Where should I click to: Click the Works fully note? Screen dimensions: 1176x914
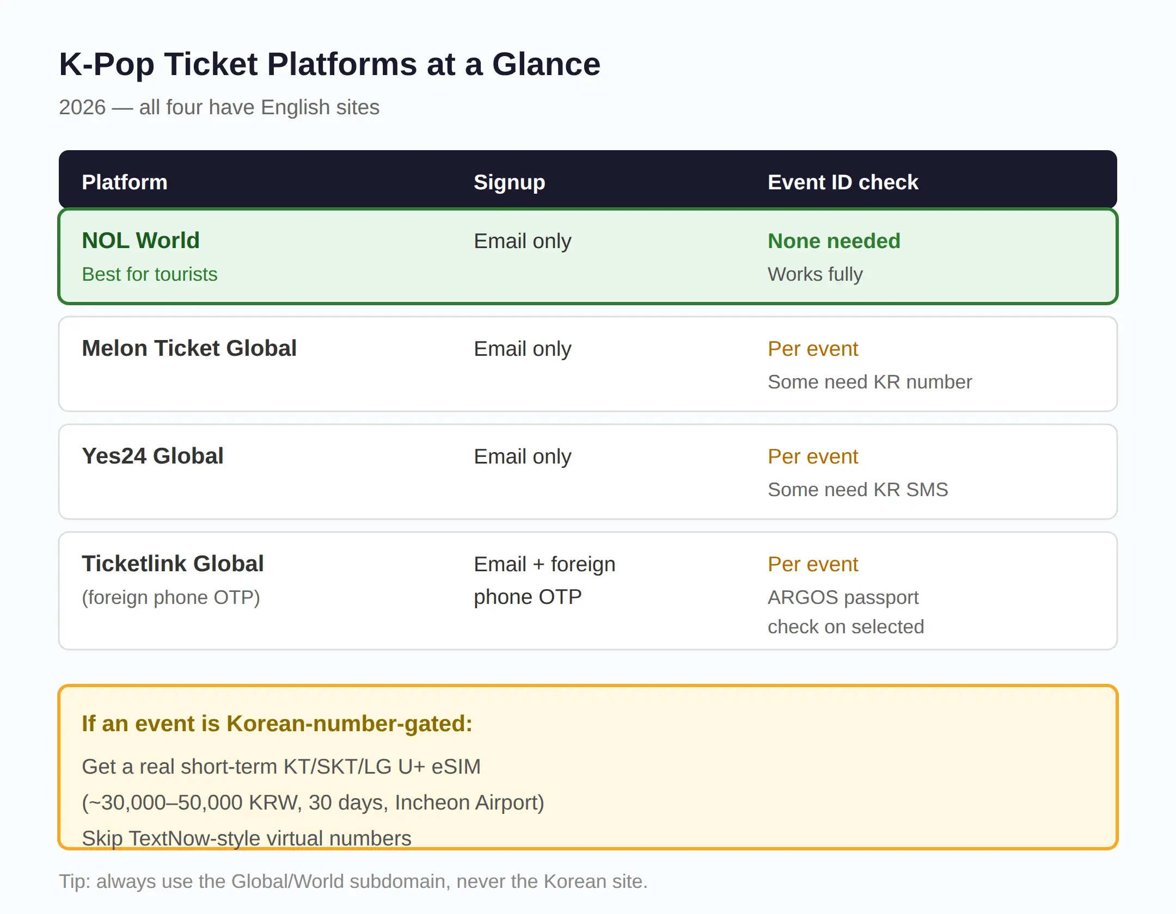815,274
